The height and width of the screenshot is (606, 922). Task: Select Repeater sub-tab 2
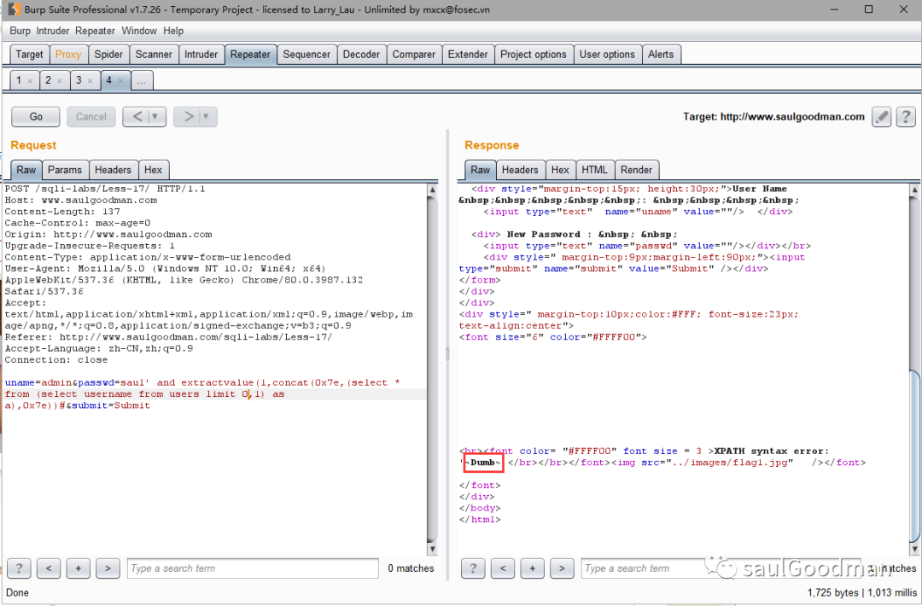(x=48, y=80)
